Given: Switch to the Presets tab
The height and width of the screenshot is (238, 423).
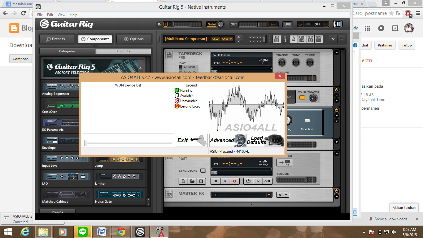Looking at the screenshot, I should click(x=57, y=39).
